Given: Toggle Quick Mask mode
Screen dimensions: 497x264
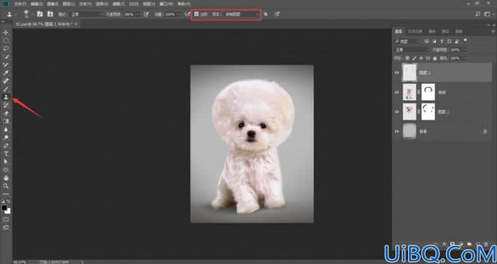Looking at the screenshot, I should coord(6,220).
